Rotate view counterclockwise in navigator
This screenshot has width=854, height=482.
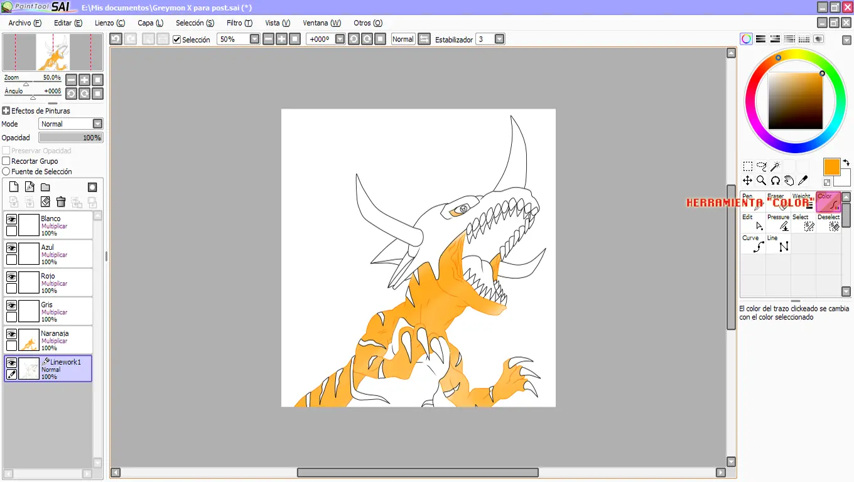click(x=71, y=94)
